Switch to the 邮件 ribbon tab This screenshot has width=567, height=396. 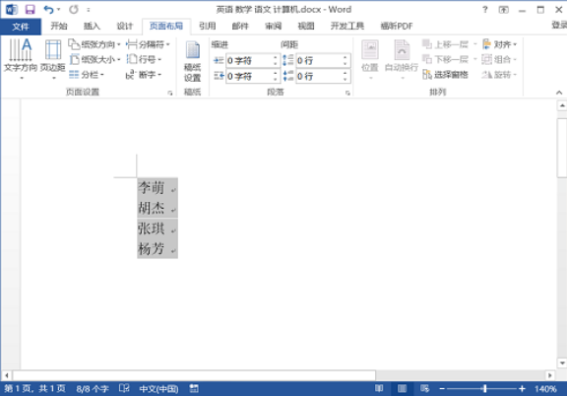[x=240, y=26]
